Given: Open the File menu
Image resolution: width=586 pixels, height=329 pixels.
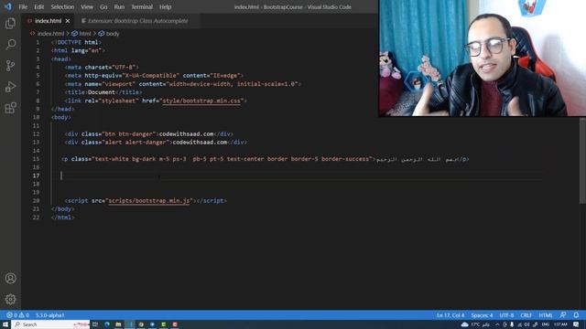Looking at the screenshot, I should click(x=23, y=6).
